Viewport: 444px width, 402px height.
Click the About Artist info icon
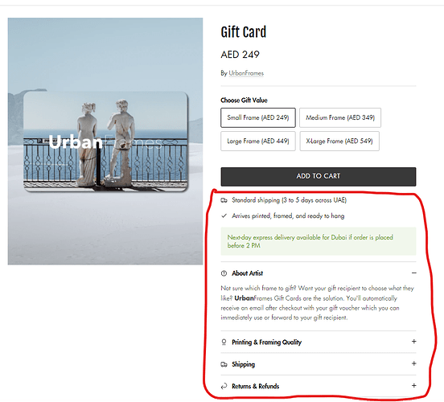click(x=224, y=273)
